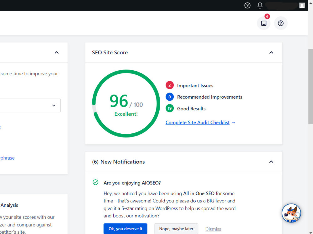Open the AIOSEO dog mascot chat bubble

pyautogui.click(x=291, y=213)
